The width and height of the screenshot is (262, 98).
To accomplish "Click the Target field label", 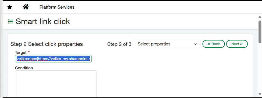I will click(21, 52).
